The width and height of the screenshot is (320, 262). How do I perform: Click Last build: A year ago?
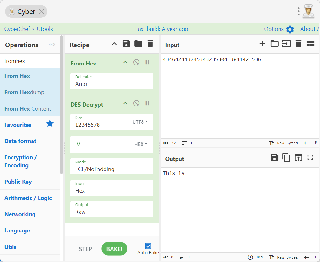pyautogui.click(x=162, y=29)
